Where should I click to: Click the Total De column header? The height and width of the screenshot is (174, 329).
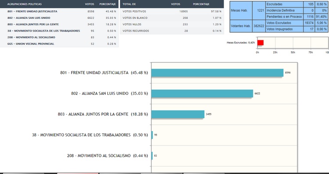(x=129, y=4)
